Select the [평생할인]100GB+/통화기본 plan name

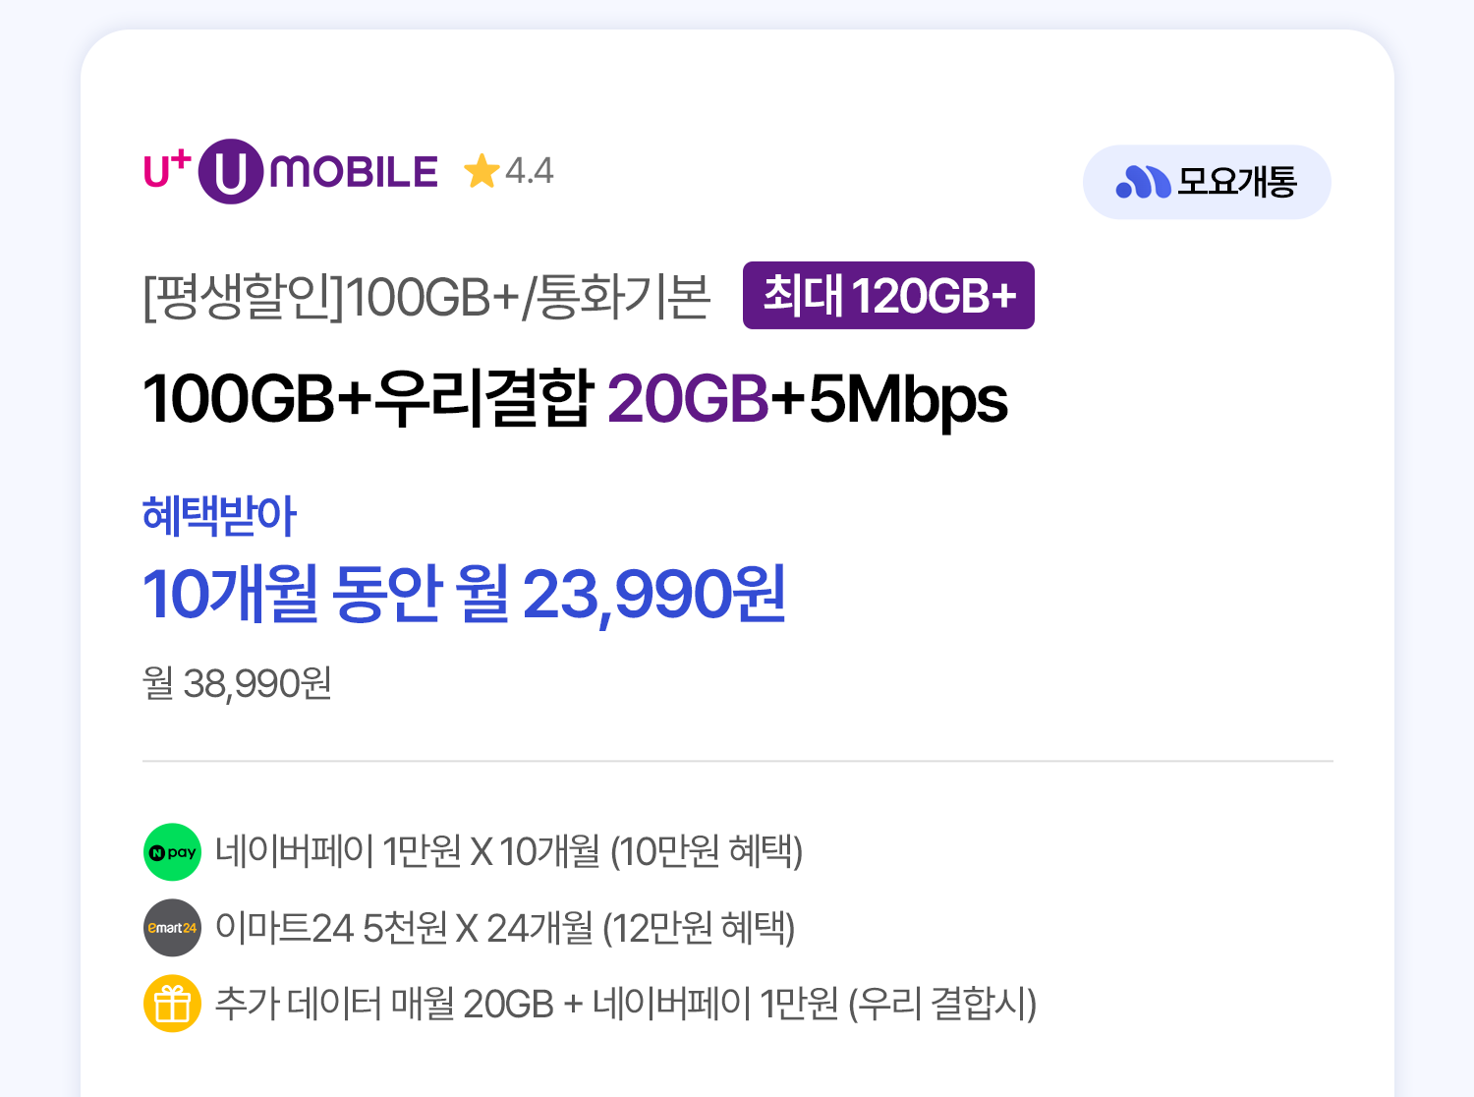[426, 297]
